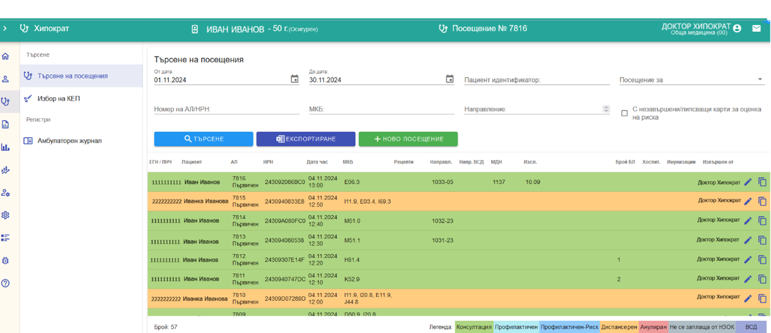Copy visit 7811 with the duplicate icon
Screen dimensions: 771x333
(x=762, y=279)
